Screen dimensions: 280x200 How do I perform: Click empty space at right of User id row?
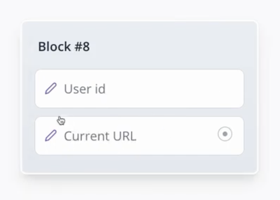188,89
